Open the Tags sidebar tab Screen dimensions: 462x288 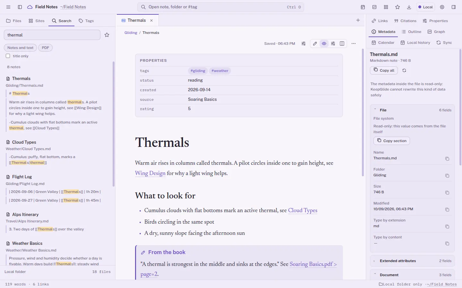[86, 21]
